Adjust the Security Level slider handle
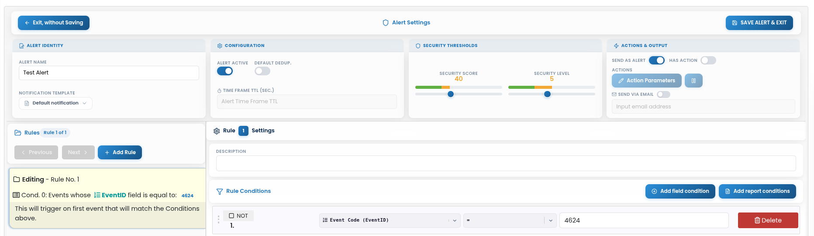 pyautogui.click(x=547, y=94)
